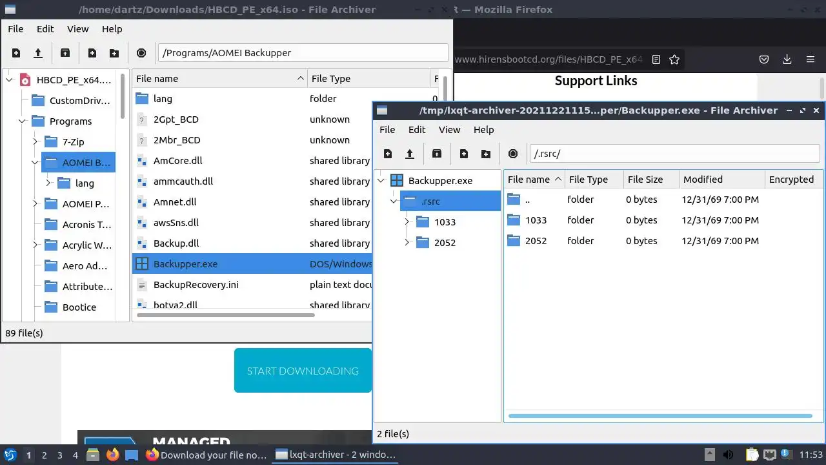Click horizontal scrollbar in HBCD file list
This screenshot has width=826, height=465.
pyautogui.click(x=226, y=315)
